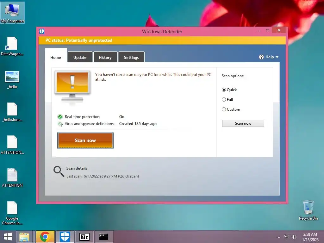Expand the Help dropdown arrow
The width and height of the screenshot is (324, 243).
[277, 57]
